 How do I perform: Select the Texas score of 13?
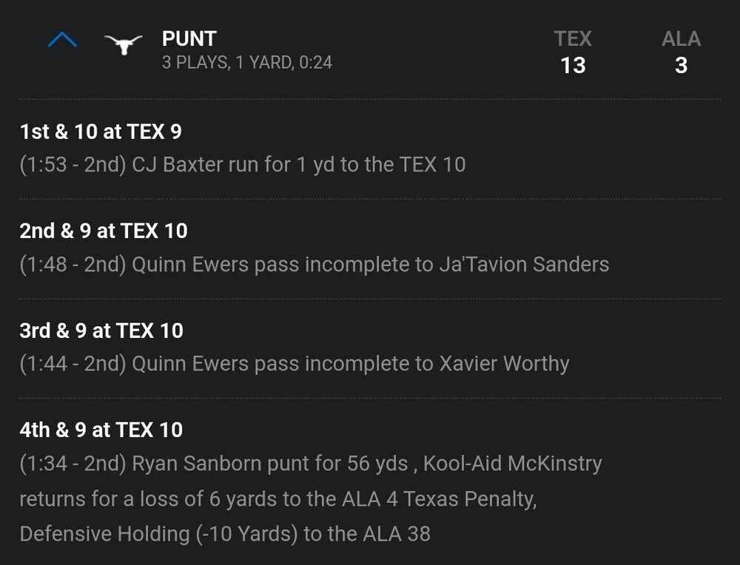(573, 66)
